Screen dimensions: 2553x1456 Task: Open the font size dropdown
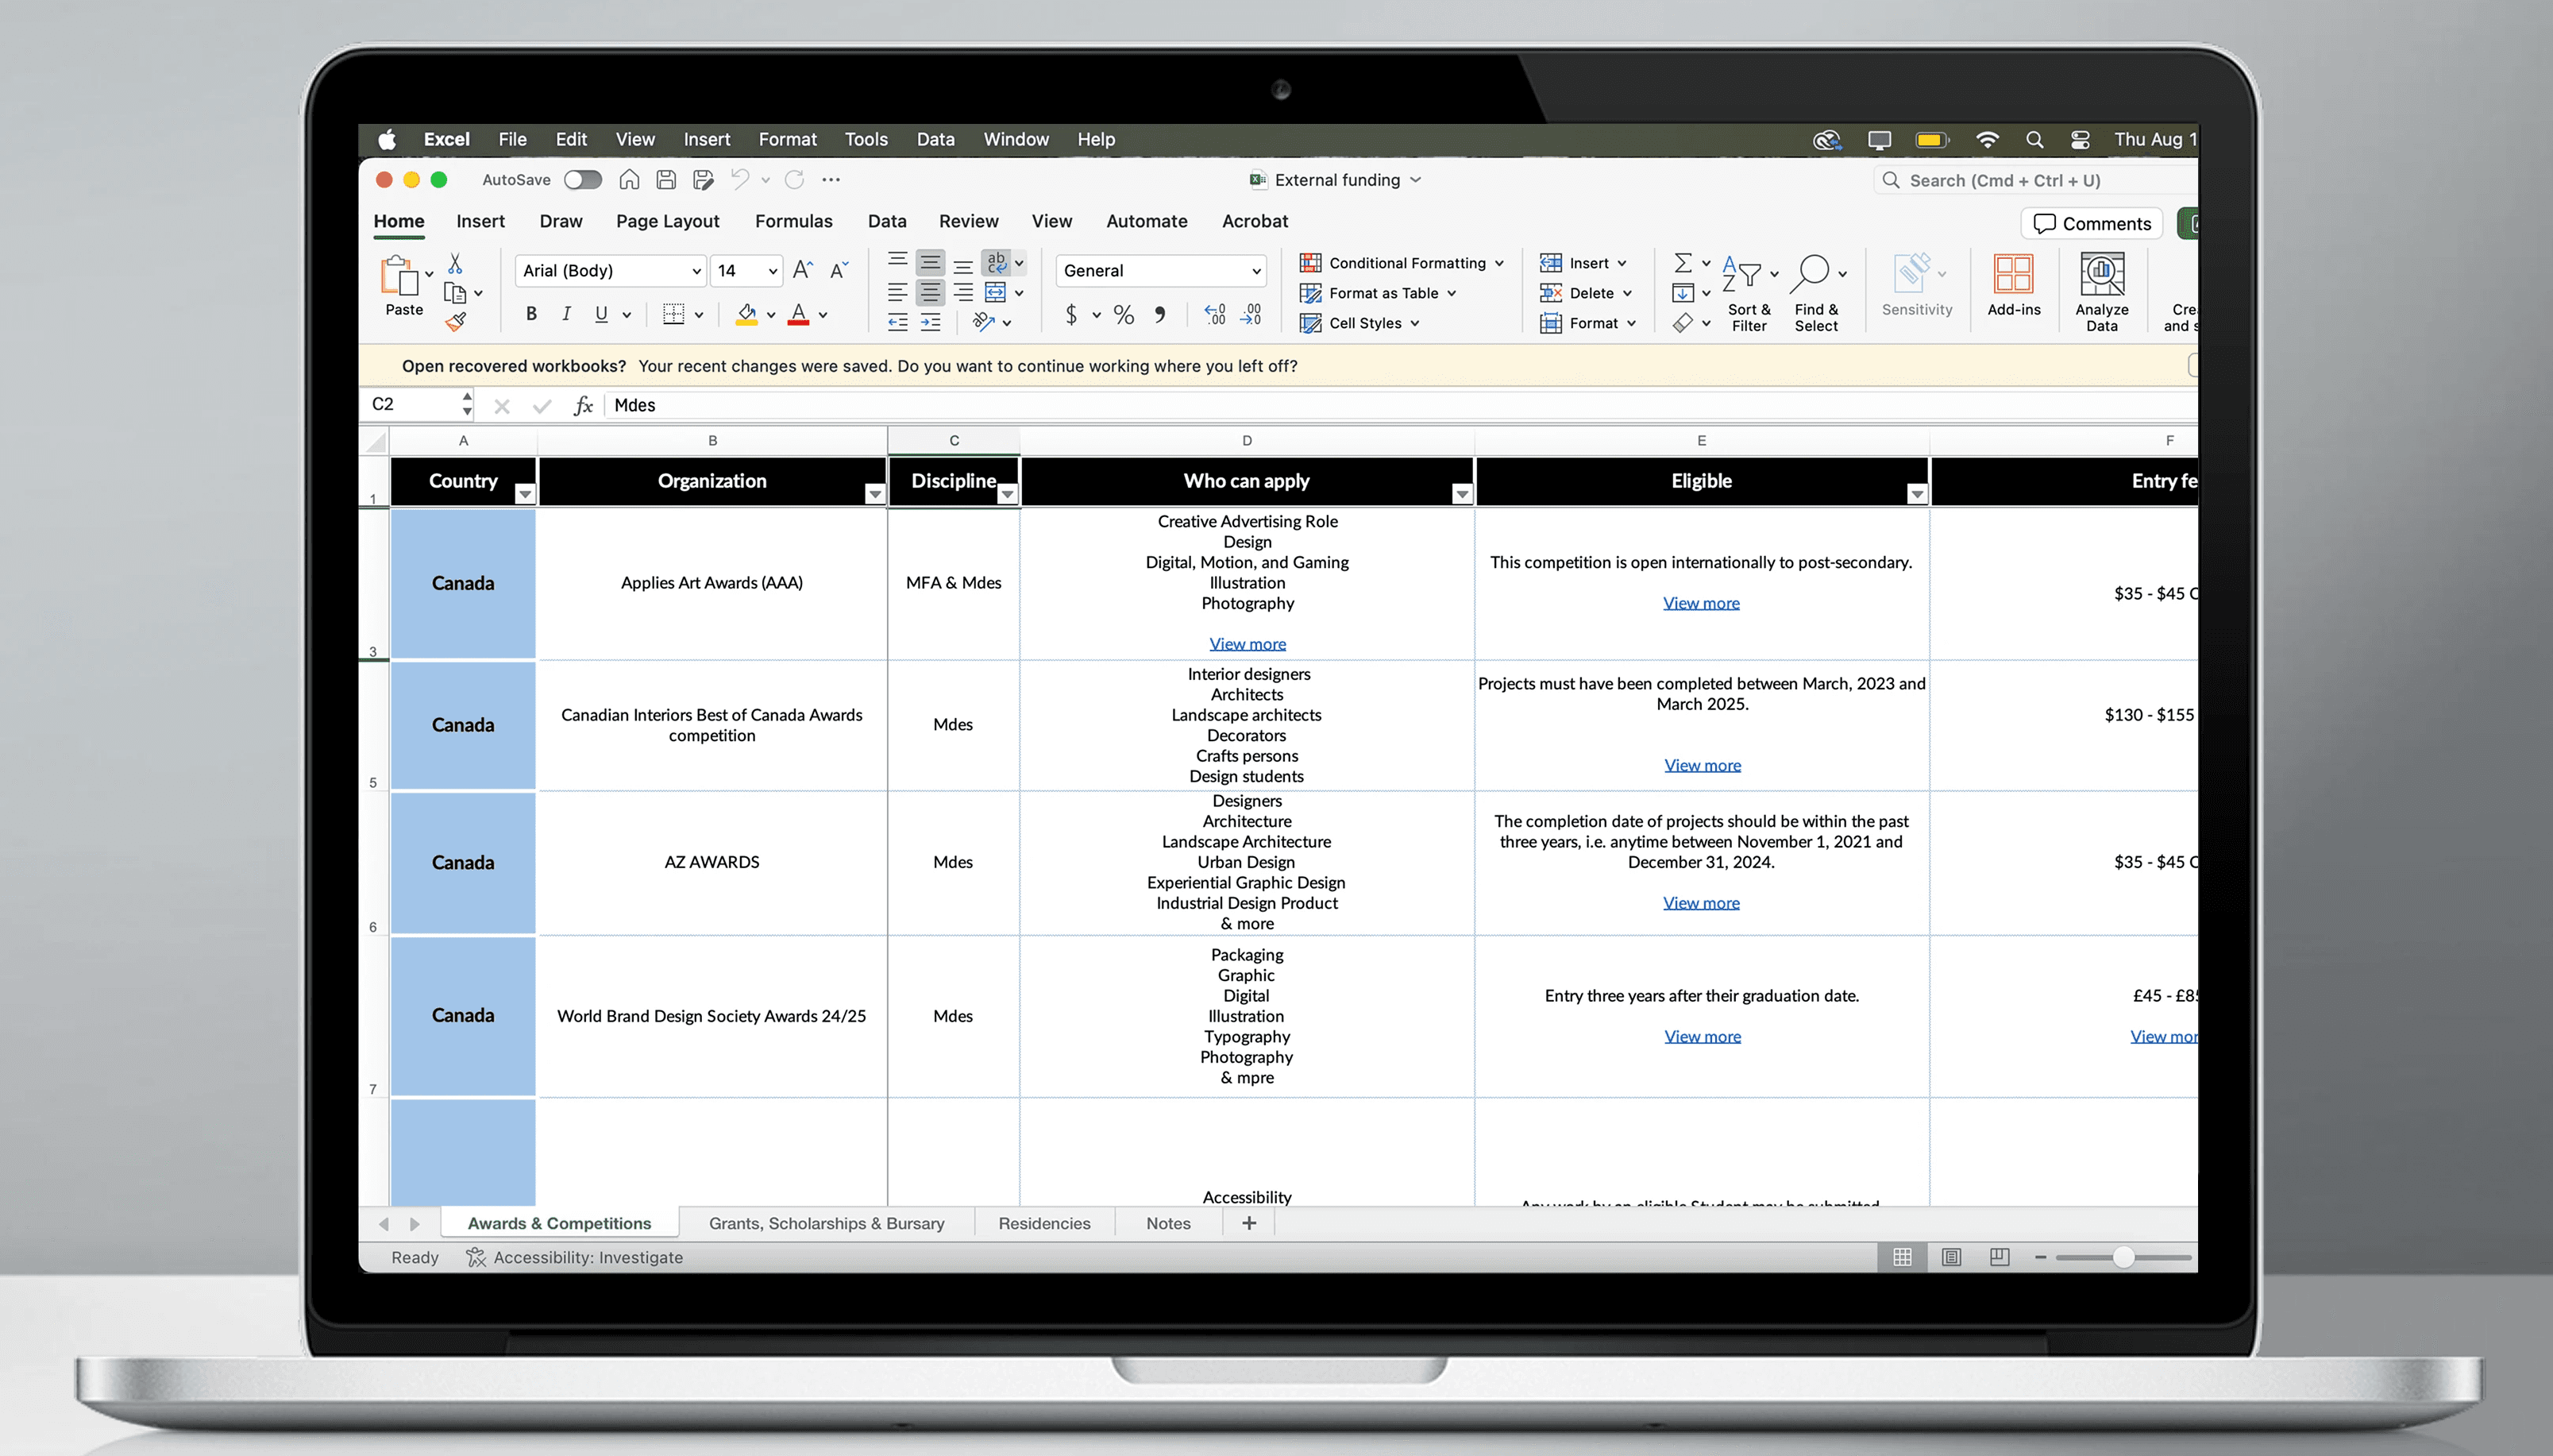773,271
